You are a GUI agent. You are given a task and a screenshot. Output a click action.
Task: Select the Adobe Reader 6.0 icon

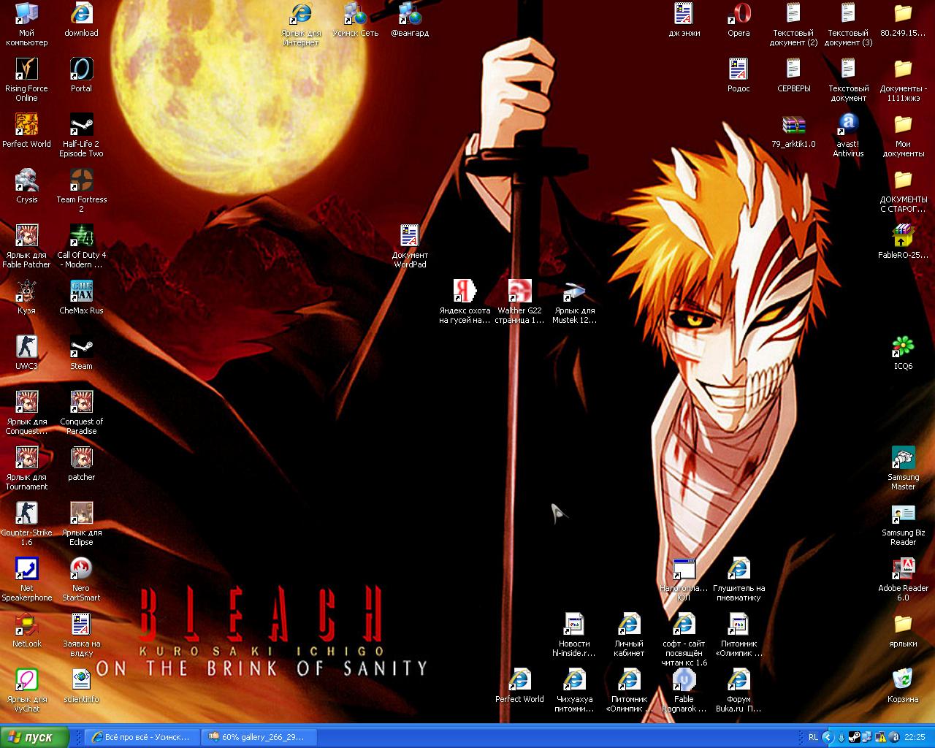tap(903, 570)
